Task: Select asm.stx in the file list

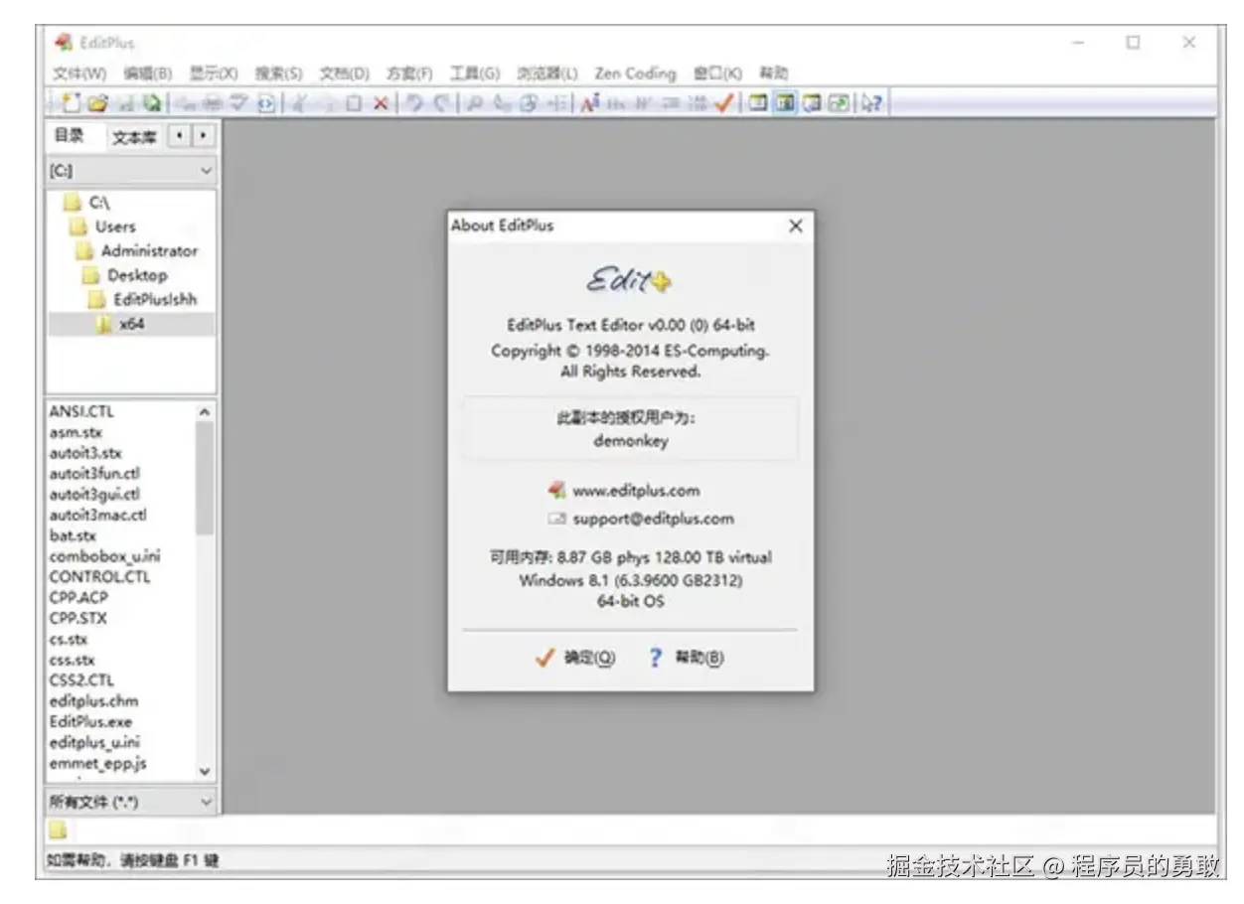Action: pyautogui.click(x=76, y=432)
